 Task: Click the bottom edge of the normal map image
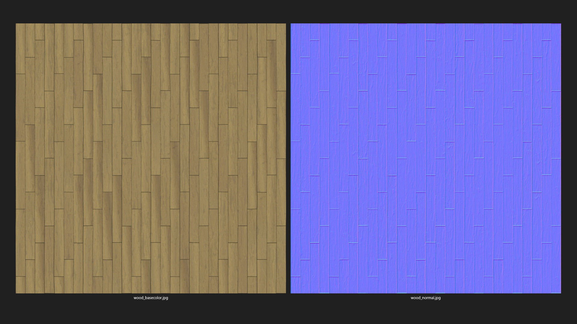click(426, 292)
